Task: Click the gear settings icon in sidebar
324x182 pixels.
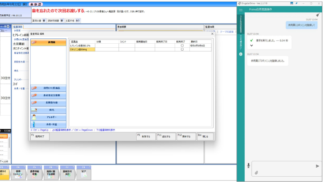Action: 241,54
